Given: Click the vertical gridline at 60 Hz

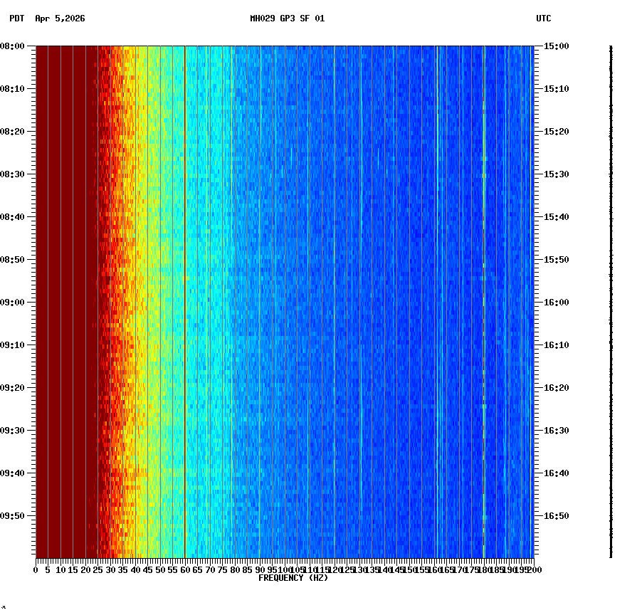Looking at the screenshot, I should [185, 285].
